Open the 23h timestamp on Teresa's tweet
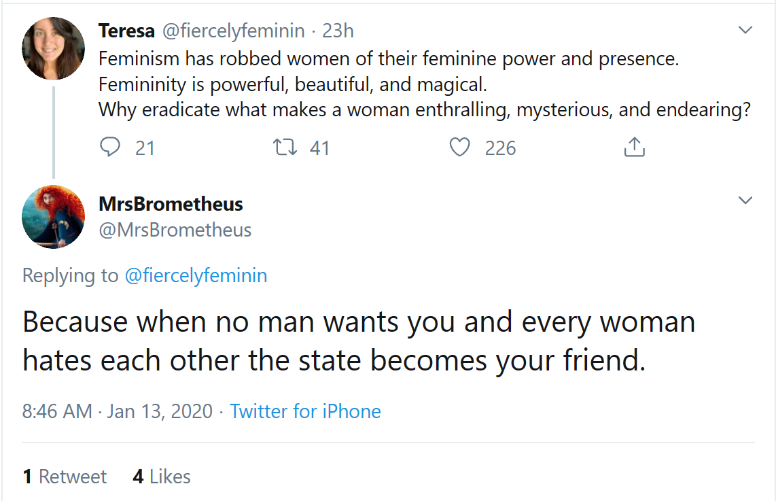 click(x=338, y=31)
